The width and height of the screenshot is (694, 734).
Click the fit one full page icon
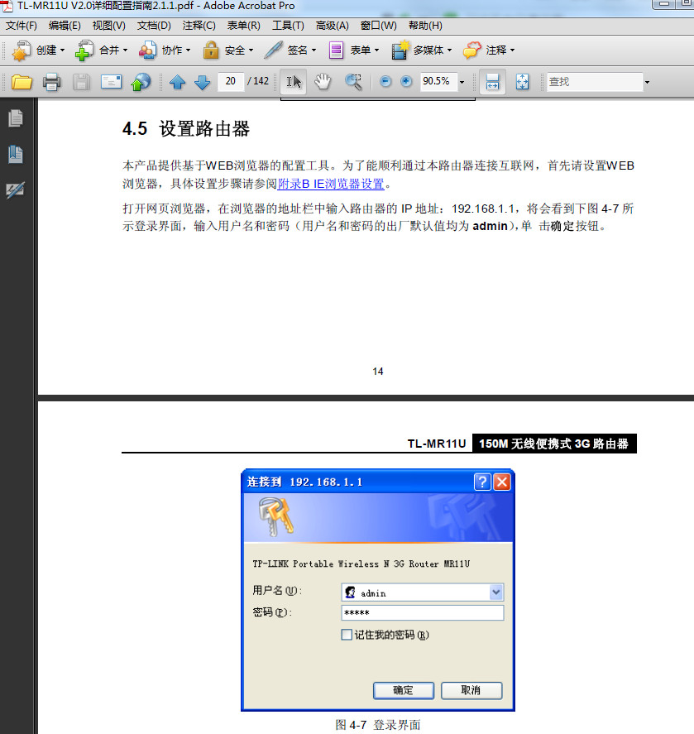click(522, 82)
